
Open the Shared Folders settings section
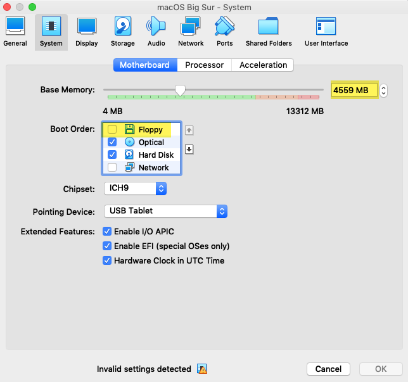click(x=269, y=32)
